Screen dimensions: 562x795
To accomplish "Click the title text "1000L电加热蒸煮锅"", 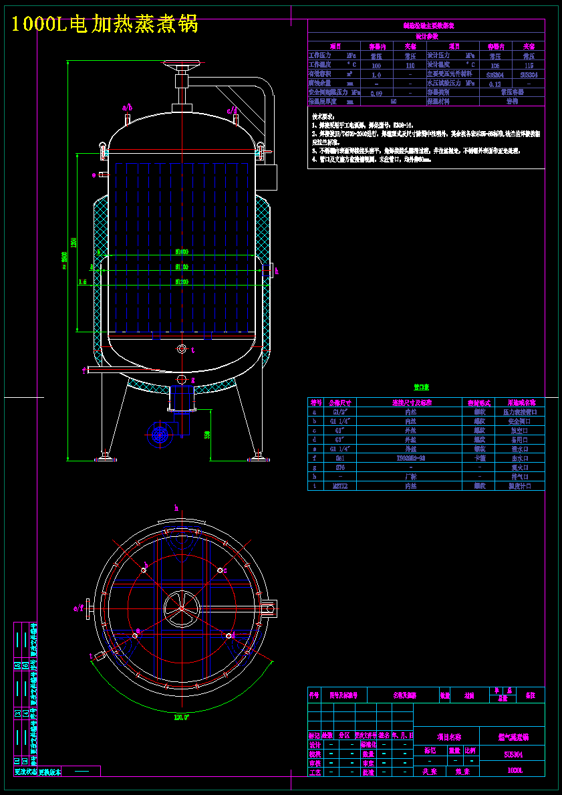I will [x=105, y=24].
